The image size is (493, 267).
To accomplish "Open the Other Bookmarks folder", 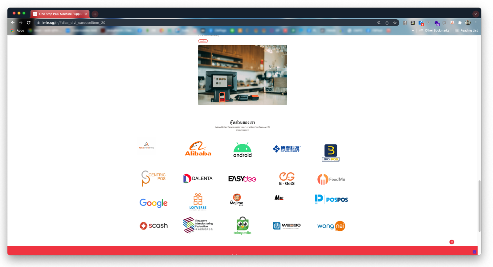I will coord(434,30).
